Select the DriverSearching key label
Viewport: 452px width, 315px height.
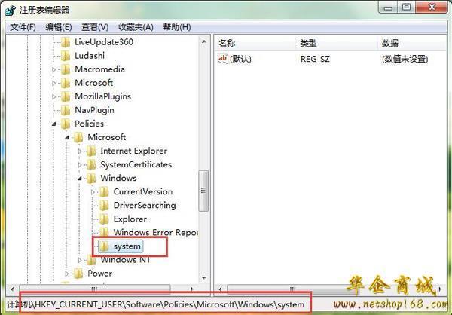point(145,206)
